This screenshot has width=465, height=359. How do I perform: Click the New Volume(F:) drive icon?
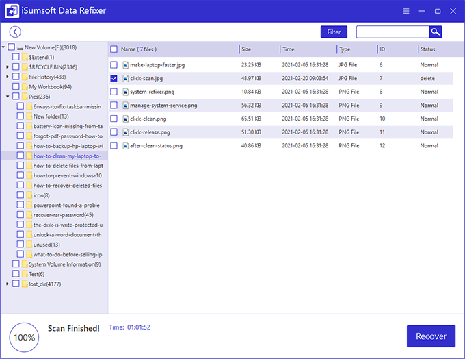[x=20, y=47]
